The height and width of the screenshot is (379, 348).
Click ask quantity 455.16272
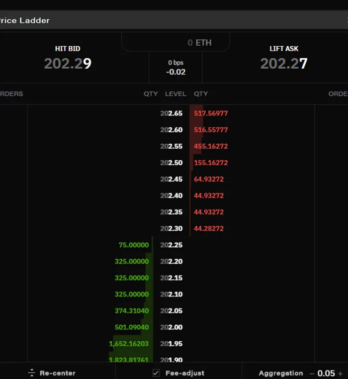211,146
